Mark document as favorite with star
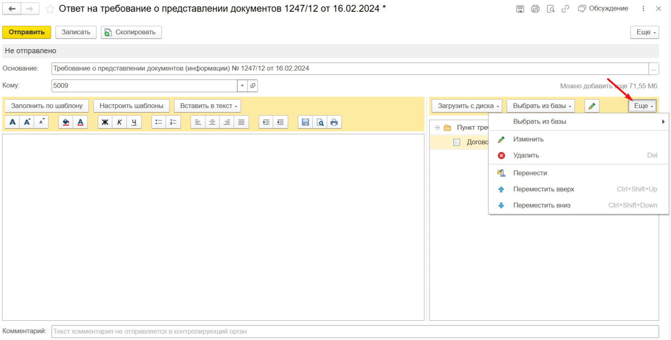 [x=50, y=9]
